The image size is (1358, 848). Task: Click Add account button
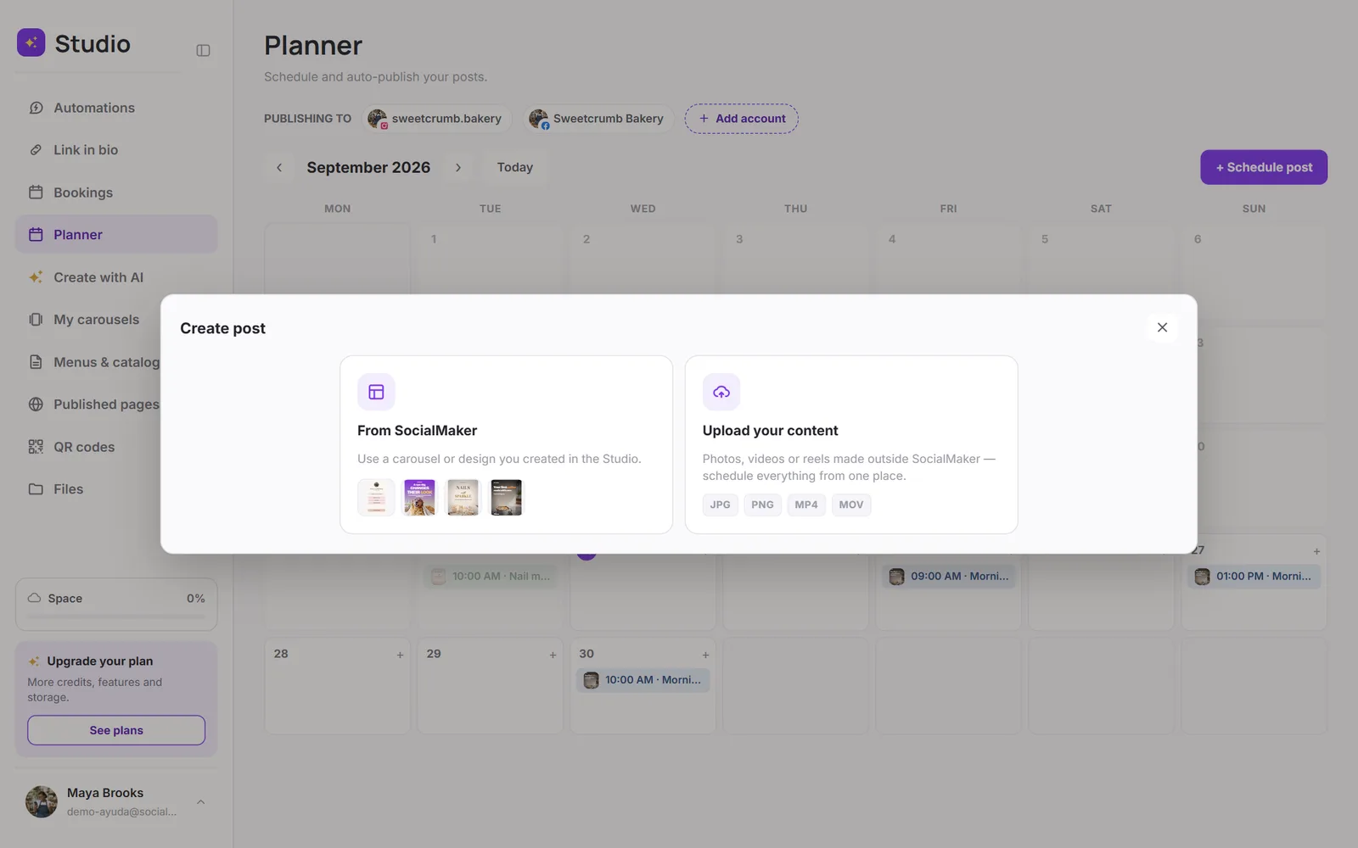click(x=742, y=119)
